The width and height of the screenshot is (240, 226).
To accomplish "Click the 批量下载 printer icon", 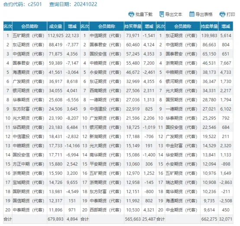I will 131,14.
